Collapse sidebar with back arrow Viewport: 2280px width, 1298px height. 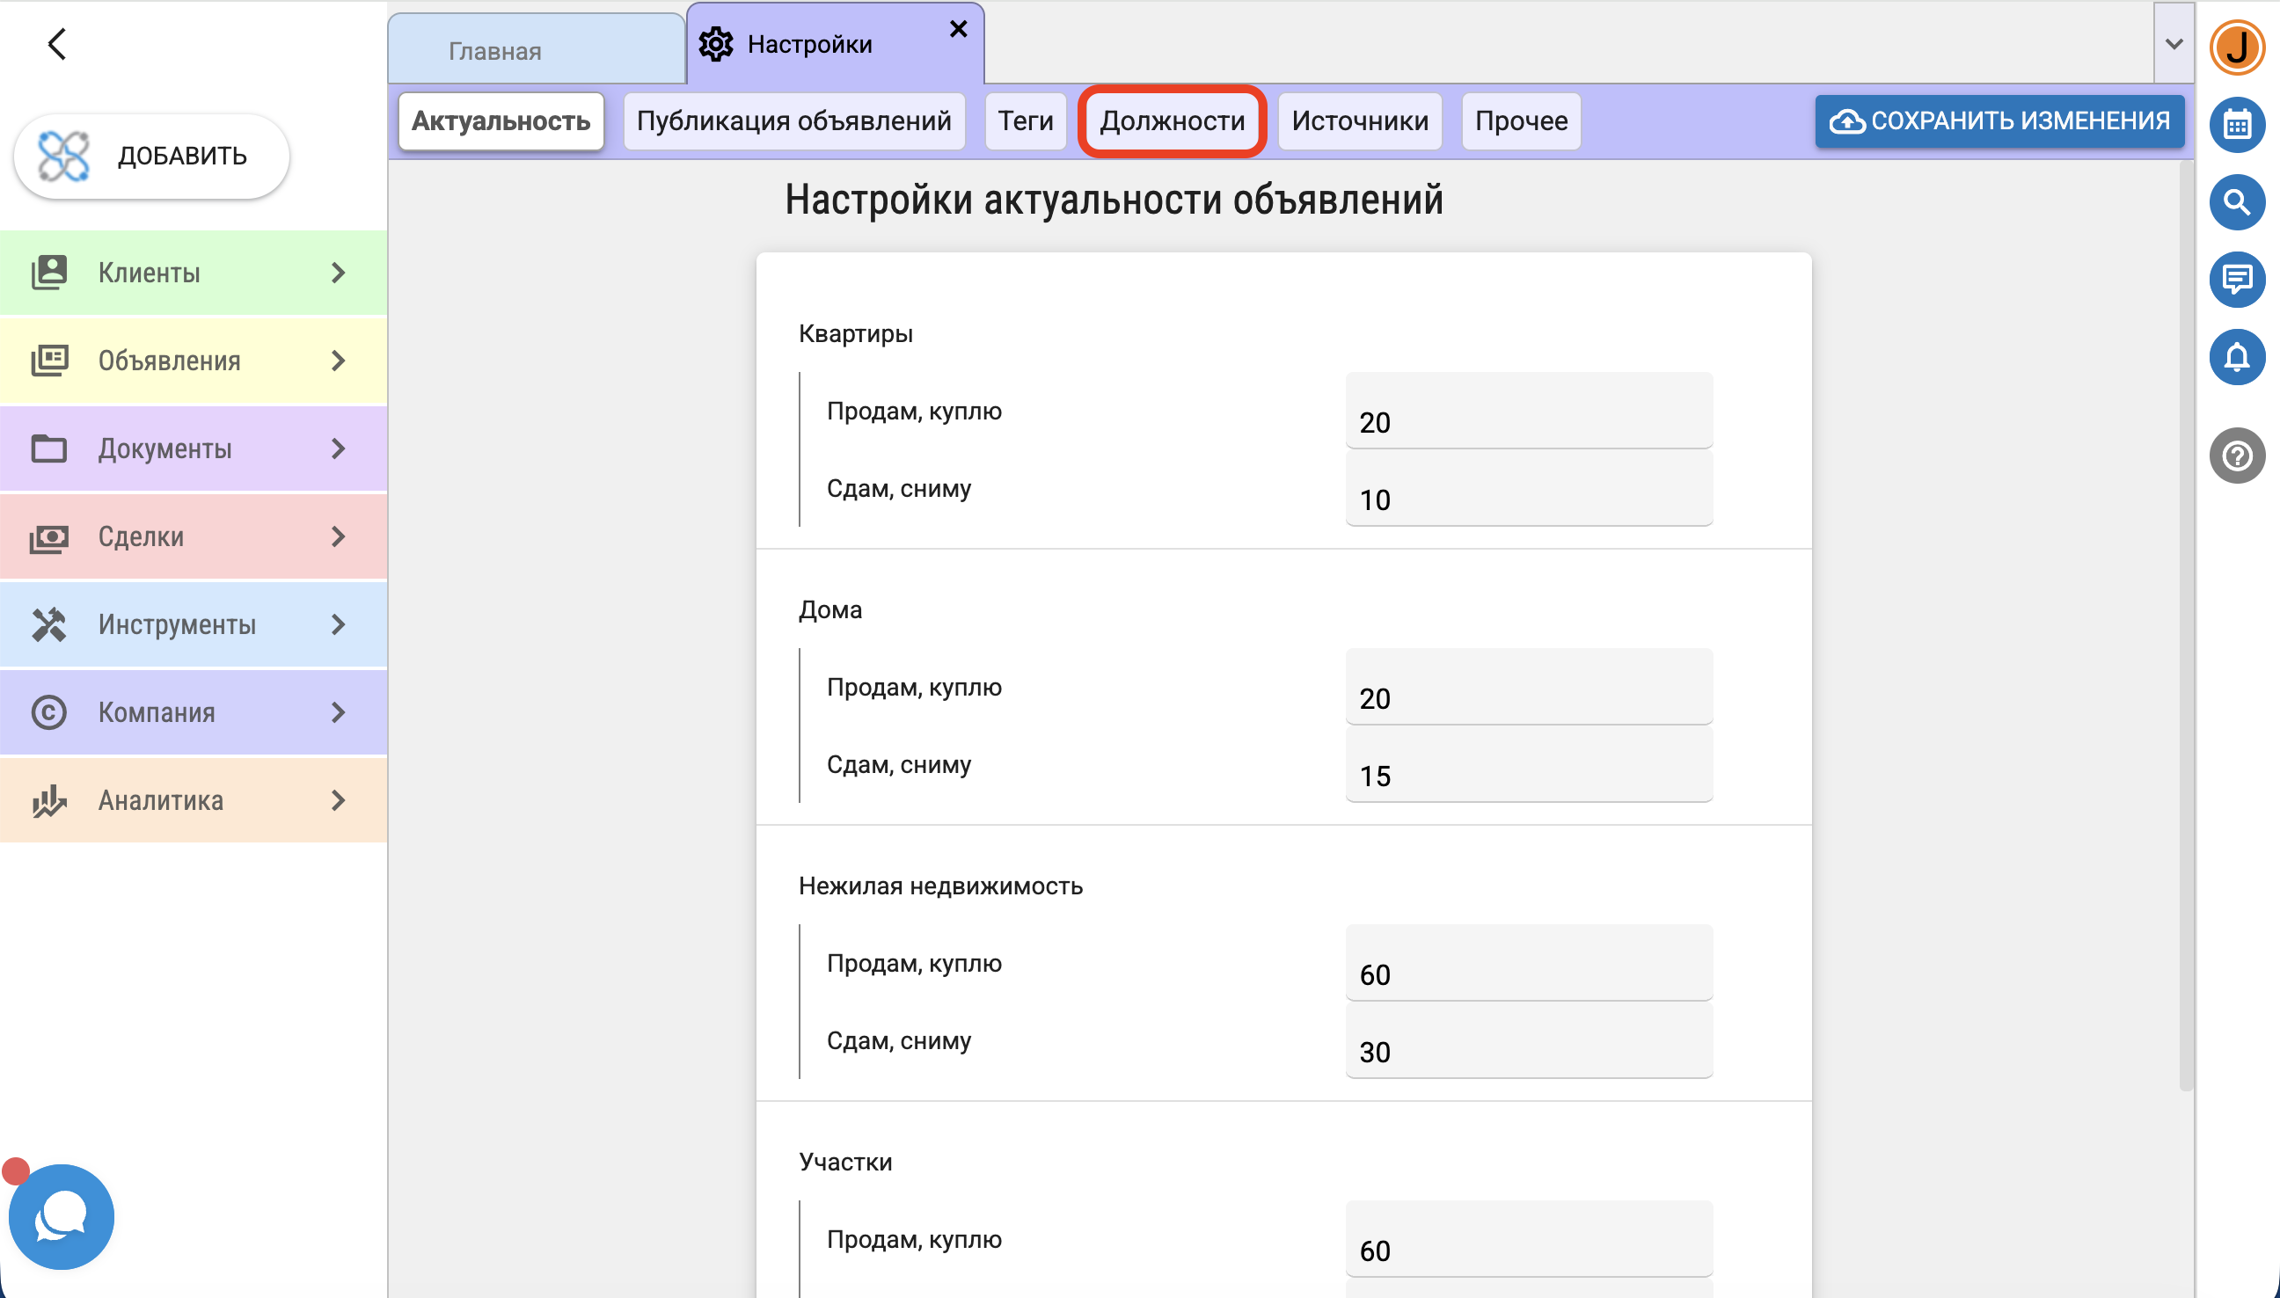57,44
